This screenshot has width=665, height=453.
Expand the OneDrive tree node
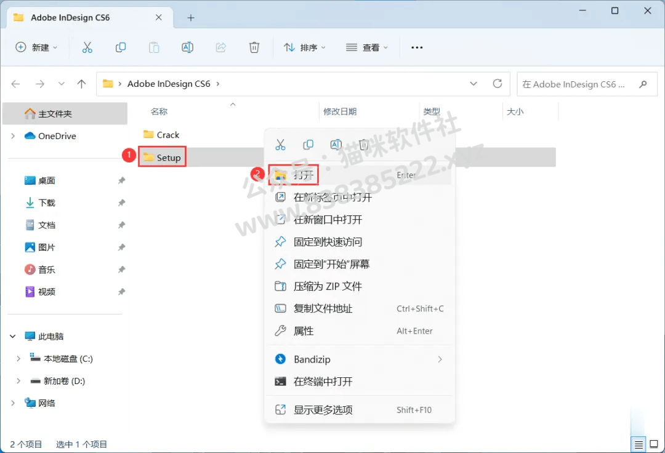point(13,136)
